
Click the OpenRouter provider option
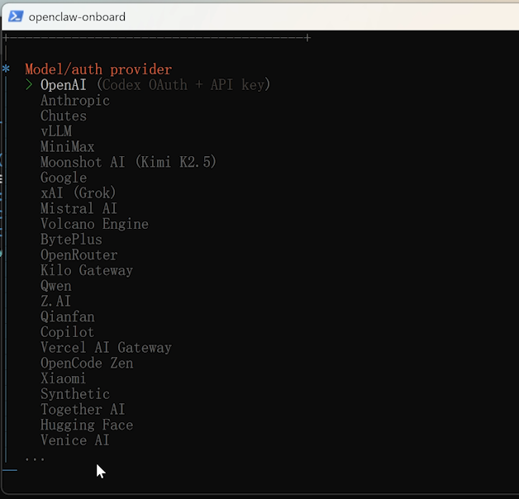click(79, 255)
